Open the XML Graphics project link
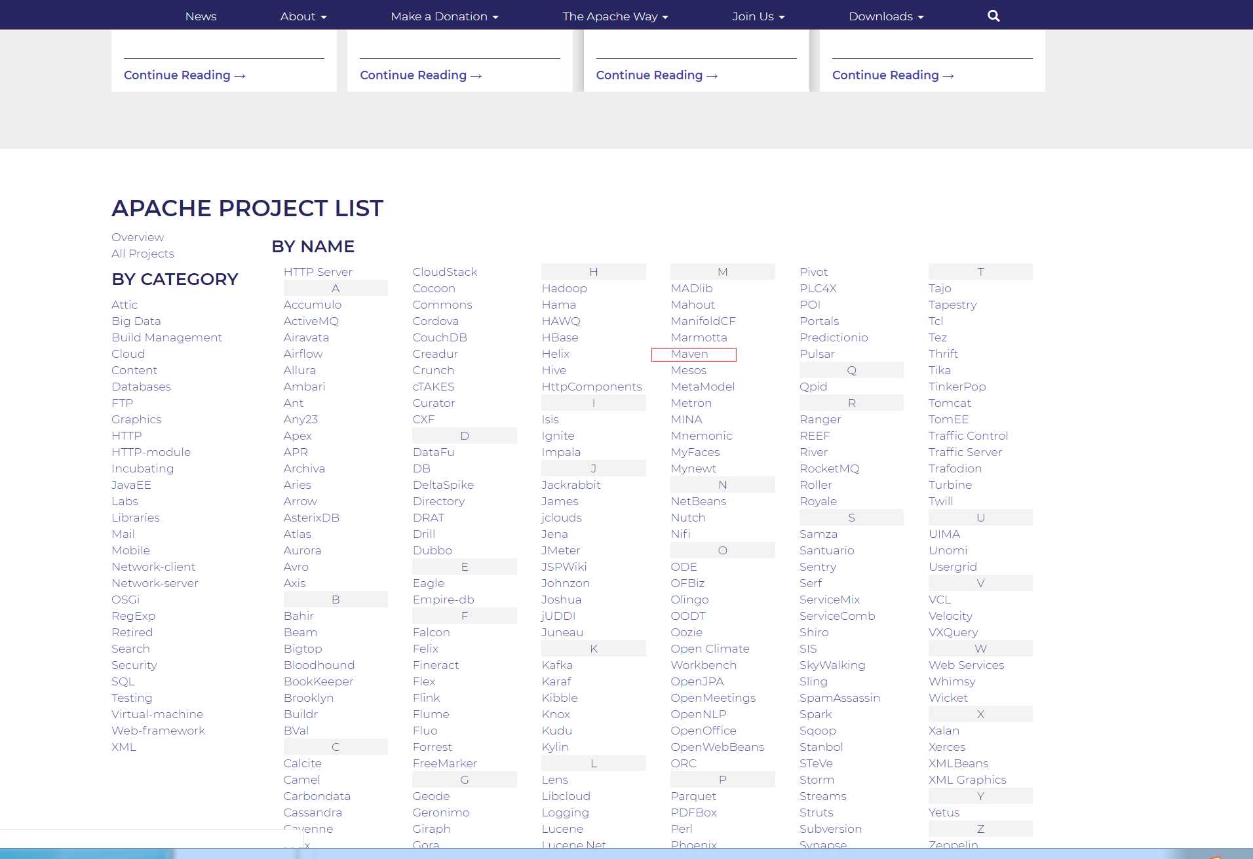The image size is (1253, 859). [967, 780]
